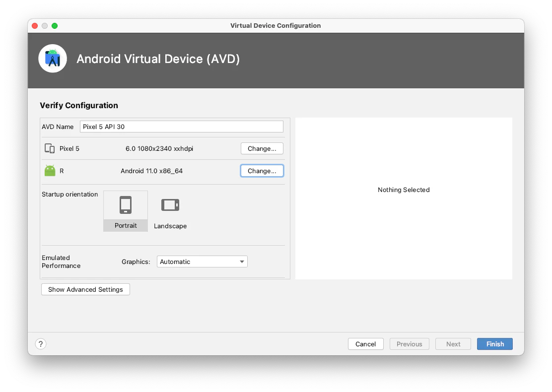Screen dimensions: 552x392
Task: Open the Graphics Automatic dropdown
Action: [202, 261]
